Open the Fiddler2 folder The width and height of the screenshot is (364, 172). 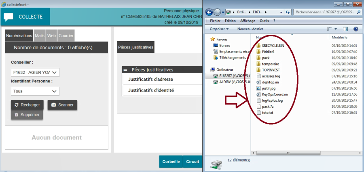(268, 52)
